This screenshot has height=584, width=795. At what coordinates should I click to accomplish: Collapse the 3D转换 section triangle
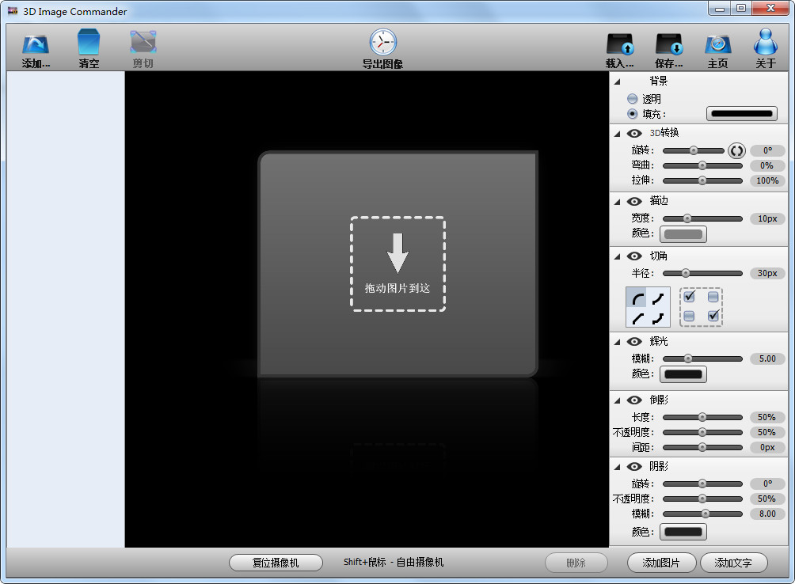[x=617, y=135]
